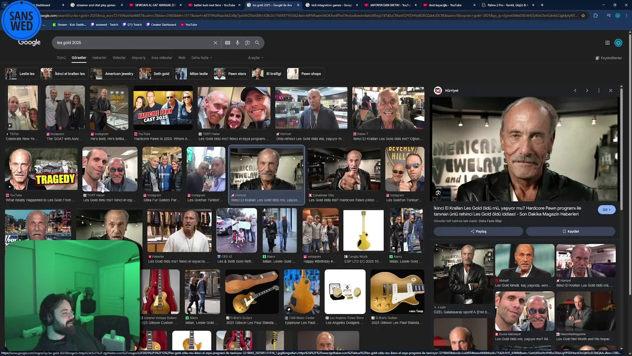Switch to Tümü results tab
The height and width of the screenshot is (356, 632).
coord(61,58)
